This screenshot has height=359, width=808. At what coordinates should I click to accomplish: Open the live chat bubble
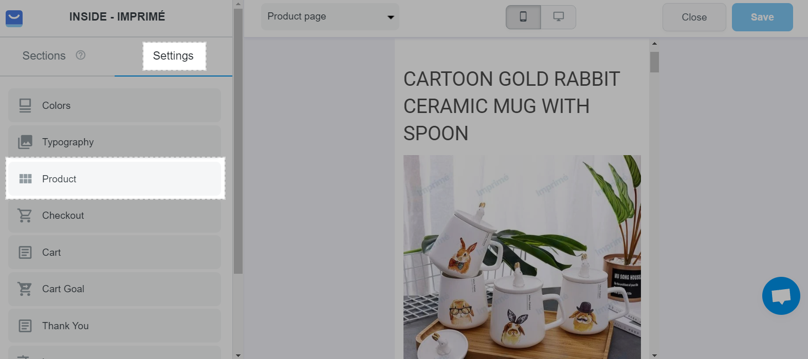[781, 296]
